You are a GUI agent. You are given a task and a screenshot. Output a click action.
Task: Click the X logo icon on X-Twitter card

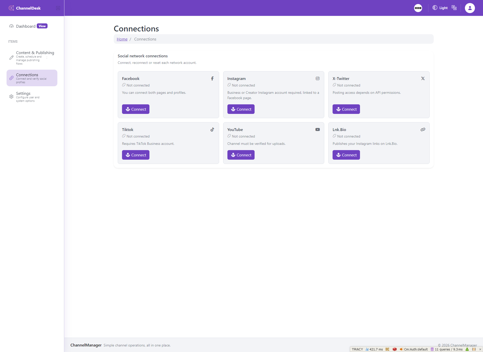[x=423, y=78]
